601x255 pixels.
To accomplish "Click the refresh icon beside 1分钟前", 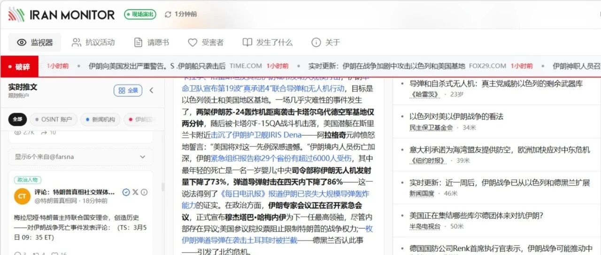I will tap(168, 15).
